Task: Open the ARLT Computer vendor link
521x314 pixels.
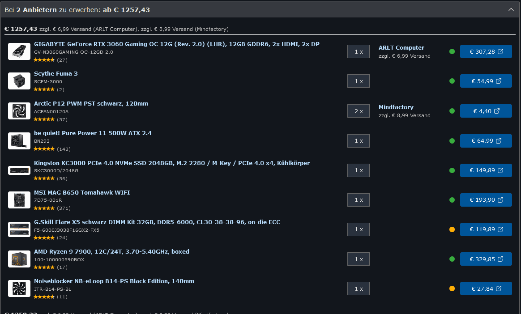Action: pyautogui.click(x=401, y=48)
